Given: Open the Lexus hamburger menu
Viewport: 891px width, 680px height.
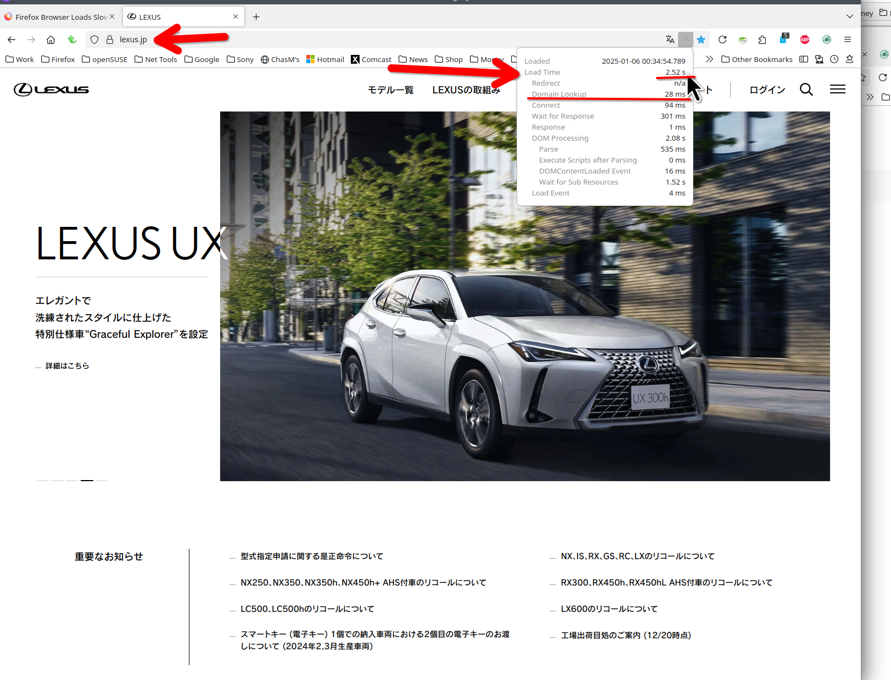Looking at the screenshot, I should tap(838, 90).
